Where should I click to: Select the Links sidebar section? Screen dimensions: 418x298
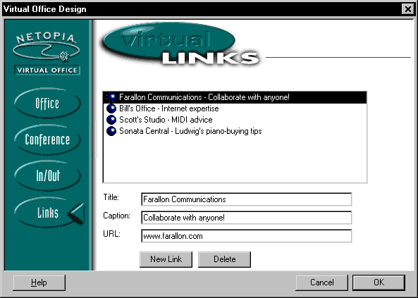click(47, 213)
